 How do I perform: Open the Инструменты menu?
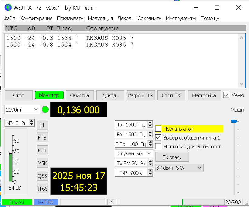181,18
